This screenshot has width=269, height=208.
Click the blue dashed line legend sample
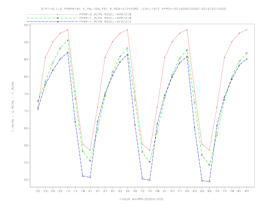[53, 22]
